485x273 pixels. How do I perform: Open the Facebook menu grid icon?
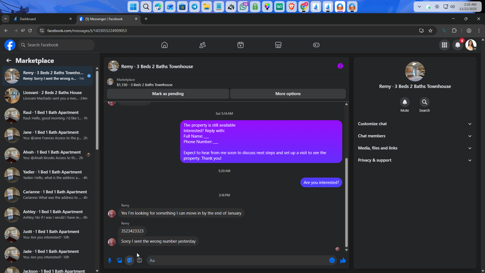click(x=444, y=45)
